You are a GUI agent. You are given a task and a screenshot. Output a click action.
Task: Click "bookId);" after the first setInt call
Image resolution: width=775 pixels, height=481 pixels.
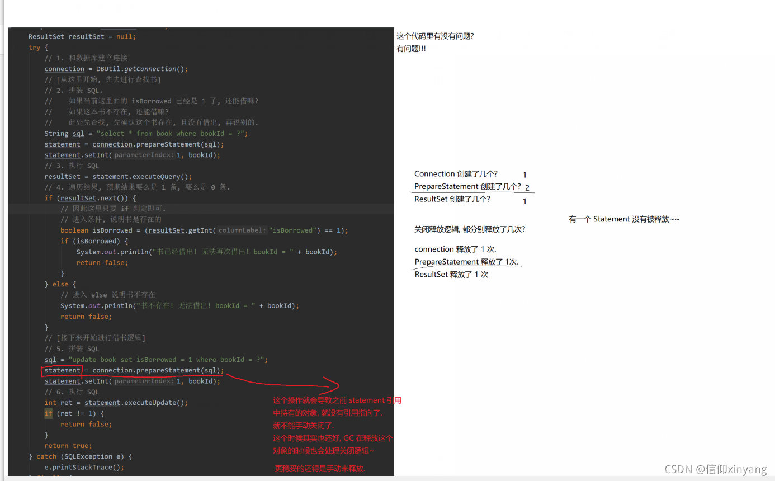point(205,155)
